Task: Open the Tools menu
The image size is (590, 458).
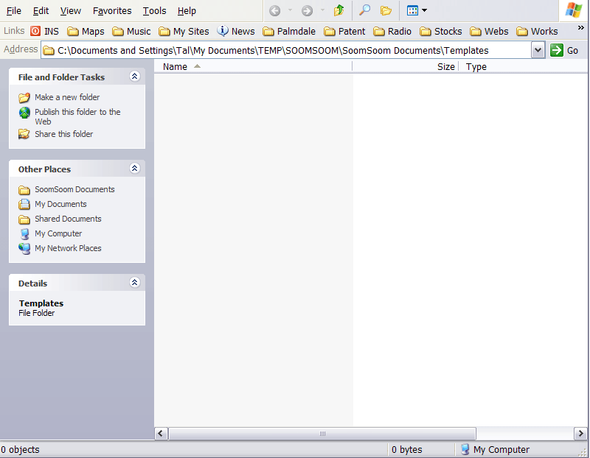Action: 154,11
